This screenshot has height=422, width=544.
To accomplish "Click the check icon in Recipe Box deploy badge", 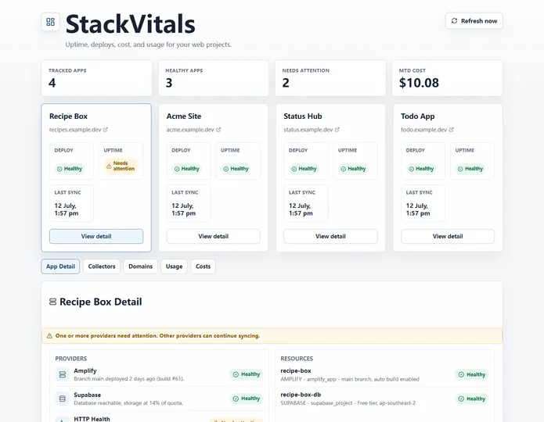I will pos(59,169).
